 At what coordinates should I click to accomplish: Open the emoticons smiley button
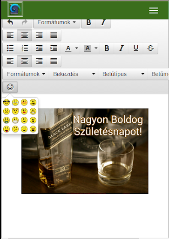coord(10,87)
